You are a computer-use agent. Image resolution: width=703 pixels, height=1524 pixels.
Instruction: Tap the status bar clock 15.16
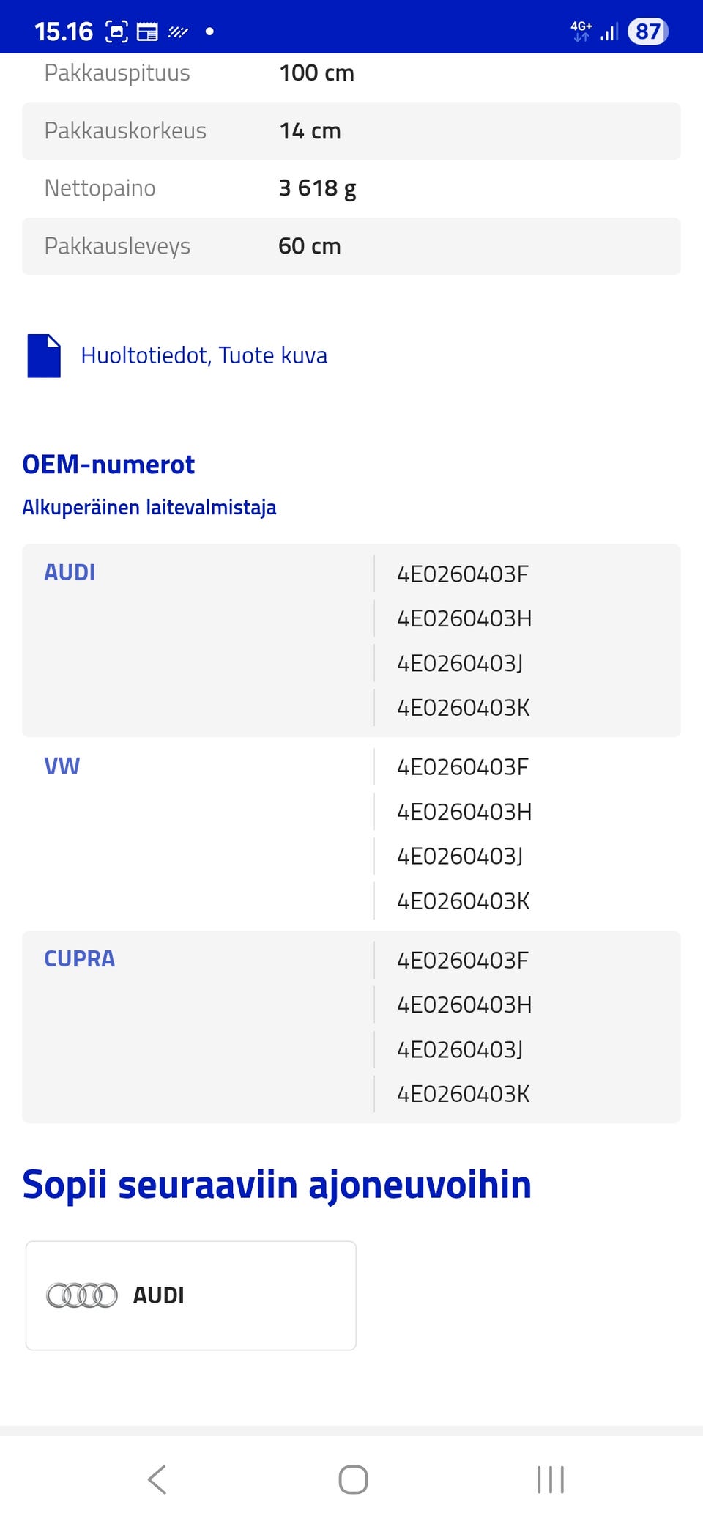(x=64, y=32)
